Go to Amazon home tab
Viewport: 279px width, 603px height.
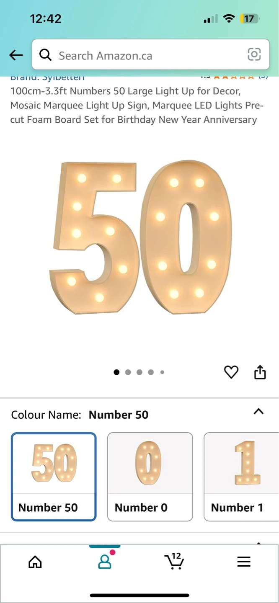(35, 562)
